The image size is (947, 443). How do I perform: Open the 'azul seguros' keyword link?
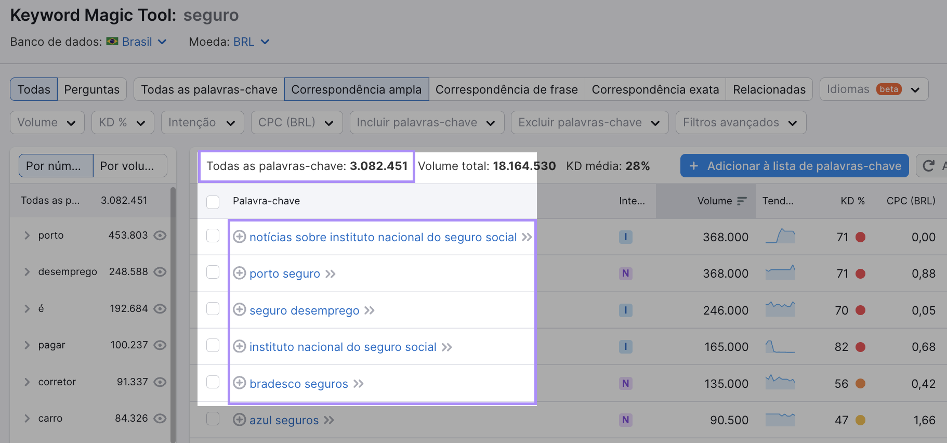tap(284, 420)
